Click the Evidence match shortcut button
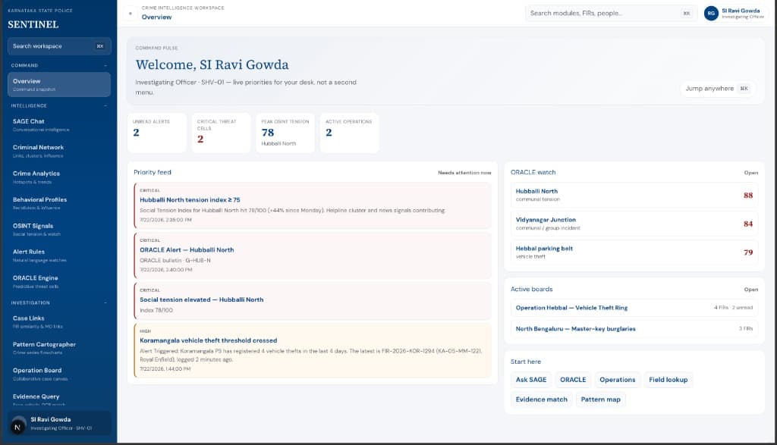777x445 pixels. 541,400
